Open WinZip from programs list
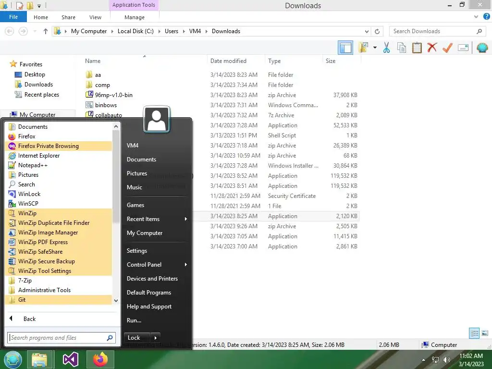 pyautogui.click(x=59, y=213)
